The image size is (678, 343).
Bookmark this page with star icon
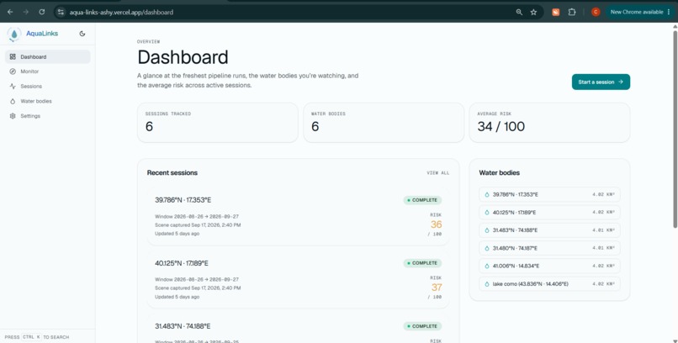coord(533,12)
